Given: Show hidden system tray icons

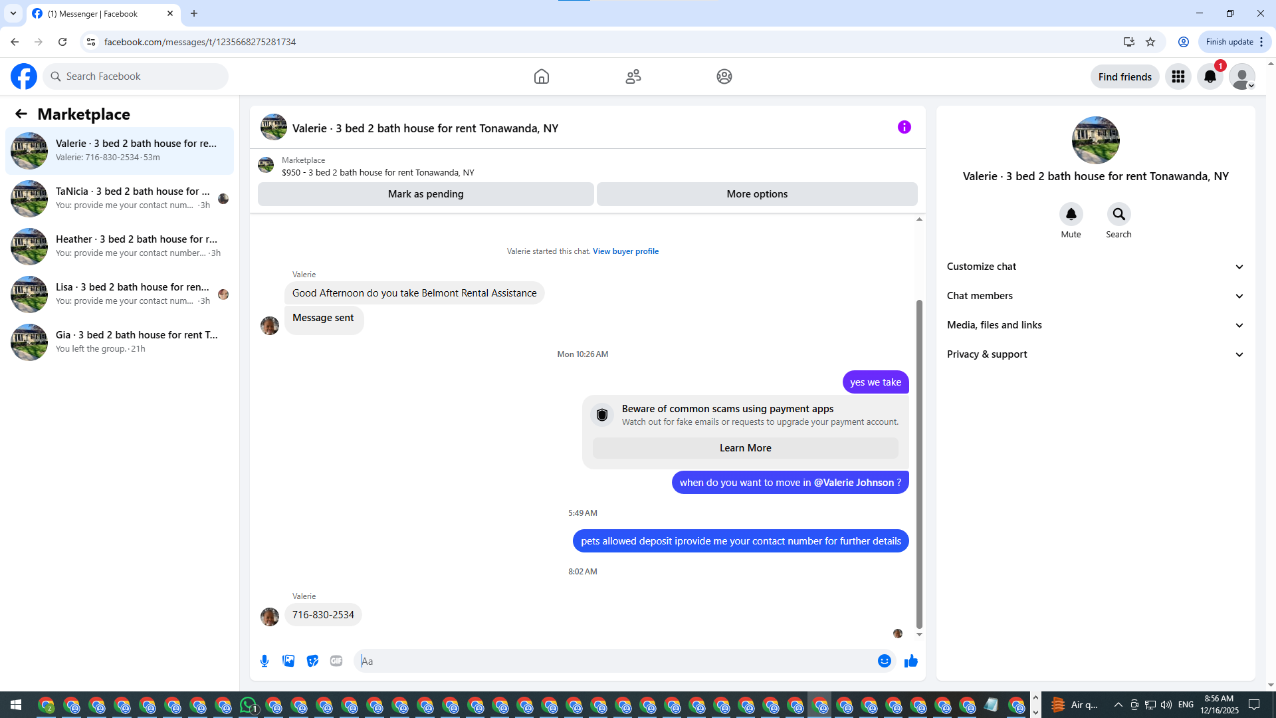Looking at the screenshot, I should 1118,705.
